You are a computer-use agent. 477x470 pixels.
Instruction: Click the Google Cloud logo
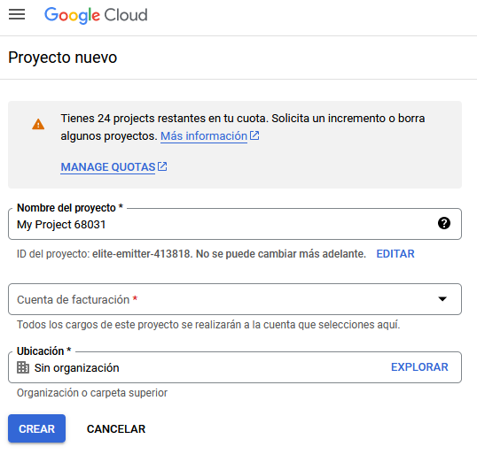pos(96,15)
